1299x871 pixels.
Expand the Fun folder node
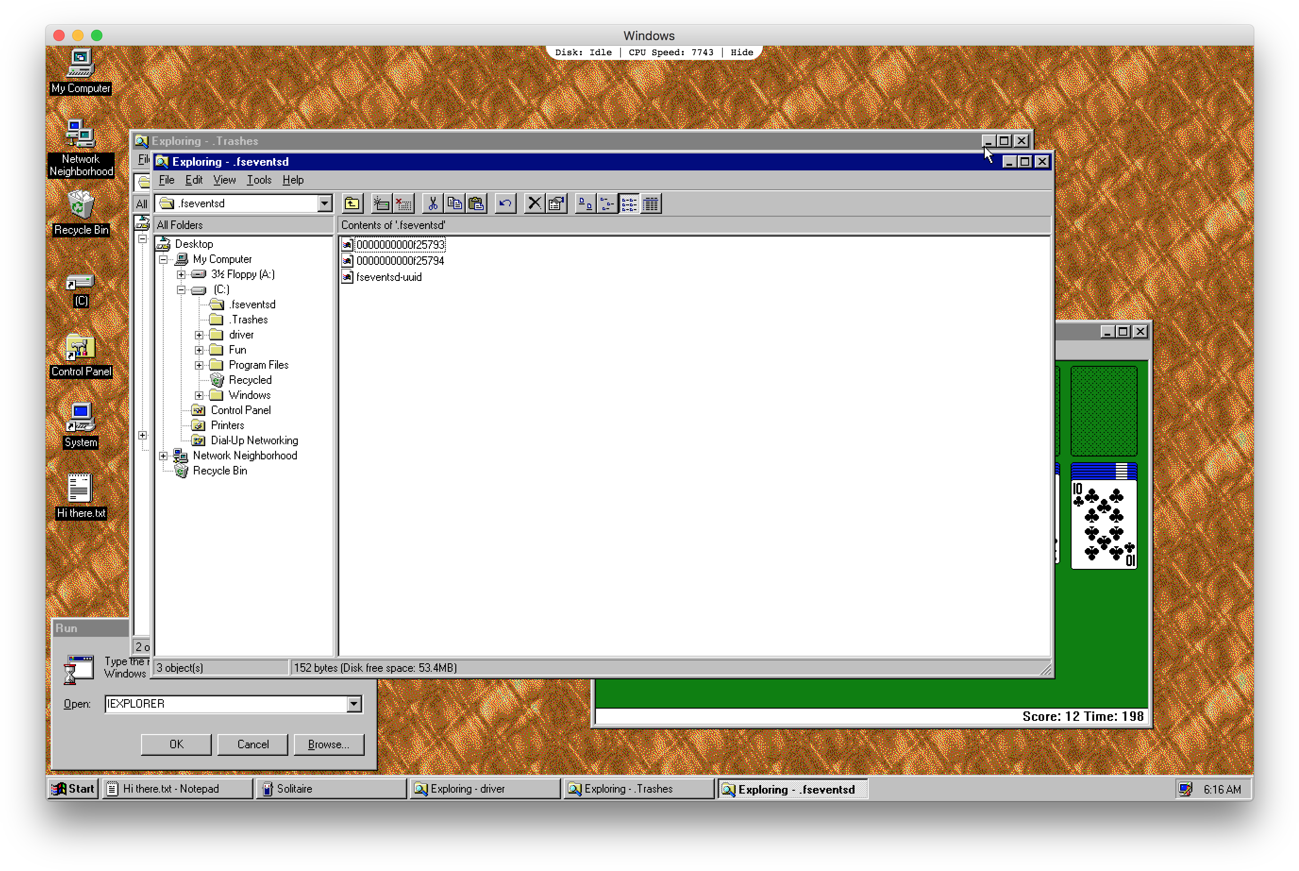[199, 350]
